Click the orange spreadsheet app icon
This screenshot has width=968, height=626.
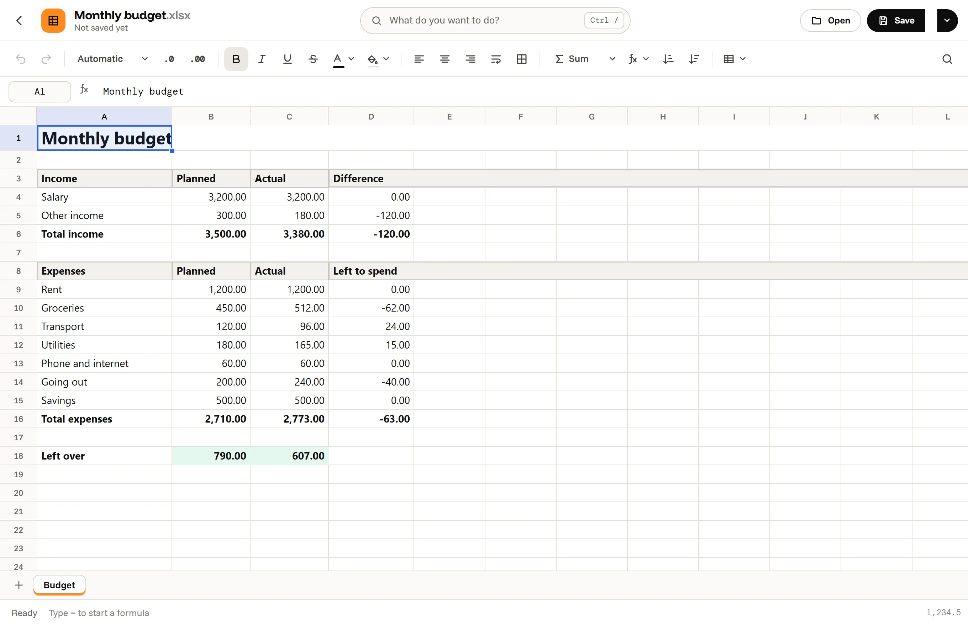coord(53,20)
